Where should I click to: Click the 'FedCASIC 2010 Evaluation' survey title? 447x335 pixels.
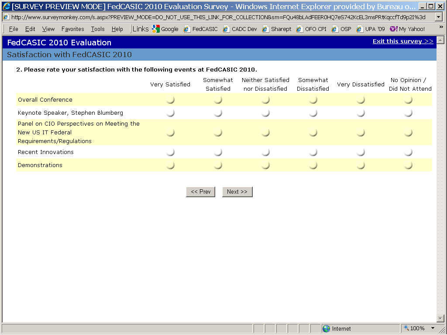(x=59, y=42)
